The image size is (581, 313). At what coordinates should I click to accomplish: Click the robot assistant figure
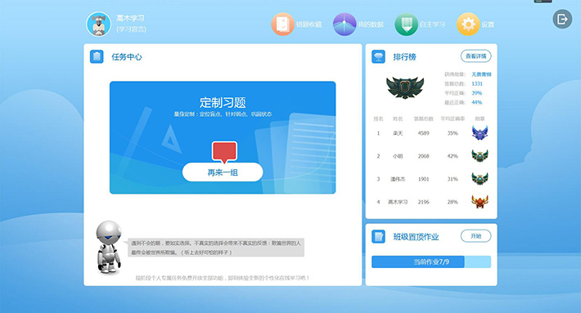109,248
